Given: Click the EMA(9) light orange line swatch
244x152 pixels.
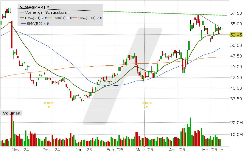Looking at the screenshot, I should [x=49, y=18].
